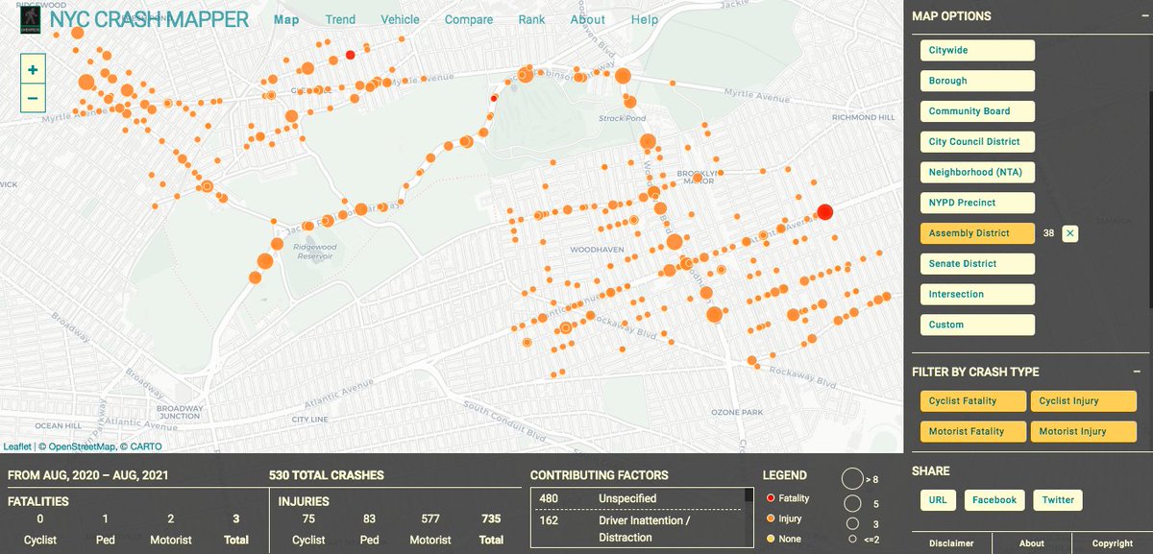
Task: Open the Map tab
Action: [x=286, y=19]
